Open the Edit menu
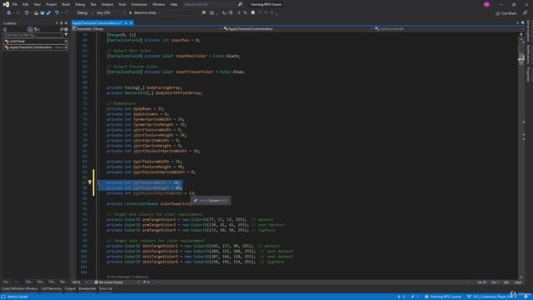 pos(26,4)
